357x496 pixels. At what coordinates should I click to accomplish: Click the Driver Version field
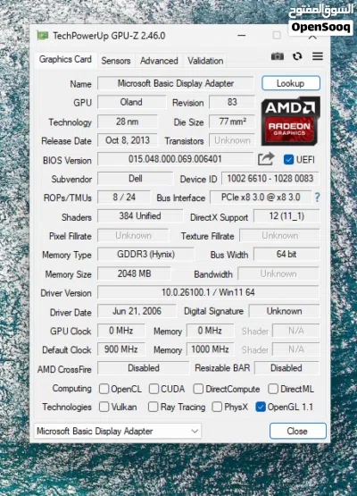[x=208, y=292]
